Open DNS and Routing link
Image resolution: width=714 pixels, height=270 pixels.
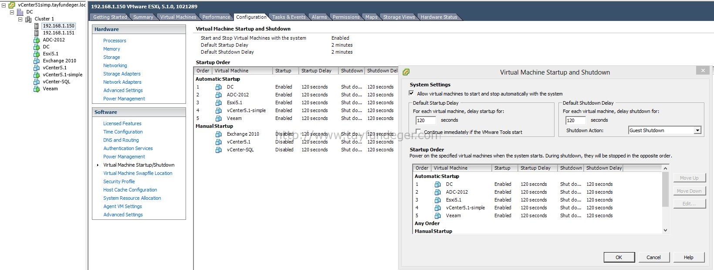[x=121, y=140]
